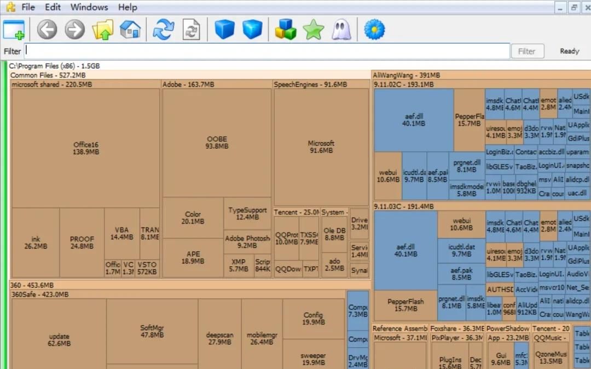Click the ghost icon in toolbar
The height and width of the screenshot is (369, 591).
(341, 30)
